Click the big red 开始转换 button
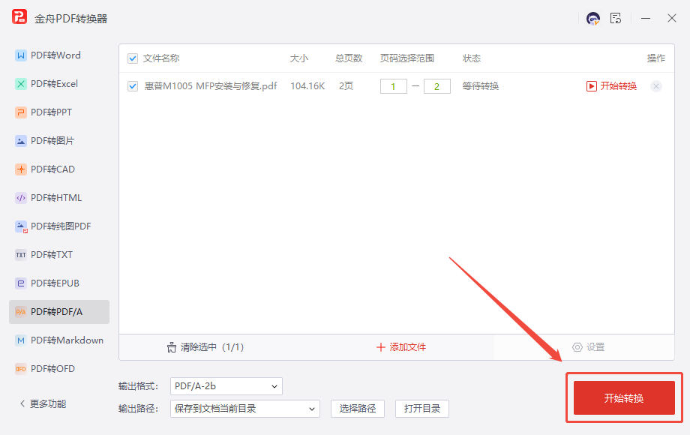 click(624, 398)
